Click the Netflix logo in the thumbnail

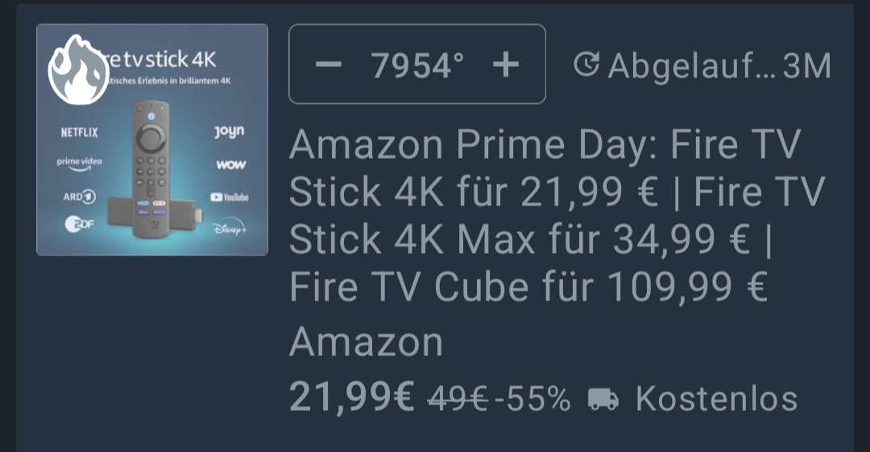click(x=79, y=132)
